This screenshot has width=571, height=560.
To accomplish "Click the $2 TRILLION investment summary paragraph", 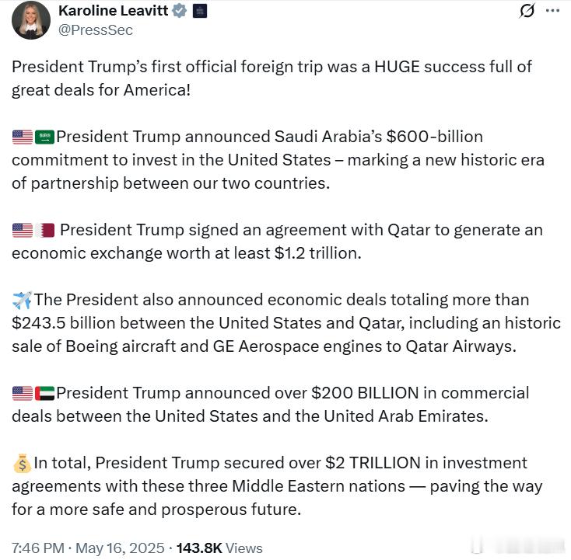I will click(x=278, y=486).
